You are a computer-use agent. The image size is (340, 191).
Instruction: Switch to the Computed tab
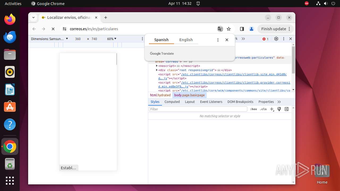click(172, 102)
